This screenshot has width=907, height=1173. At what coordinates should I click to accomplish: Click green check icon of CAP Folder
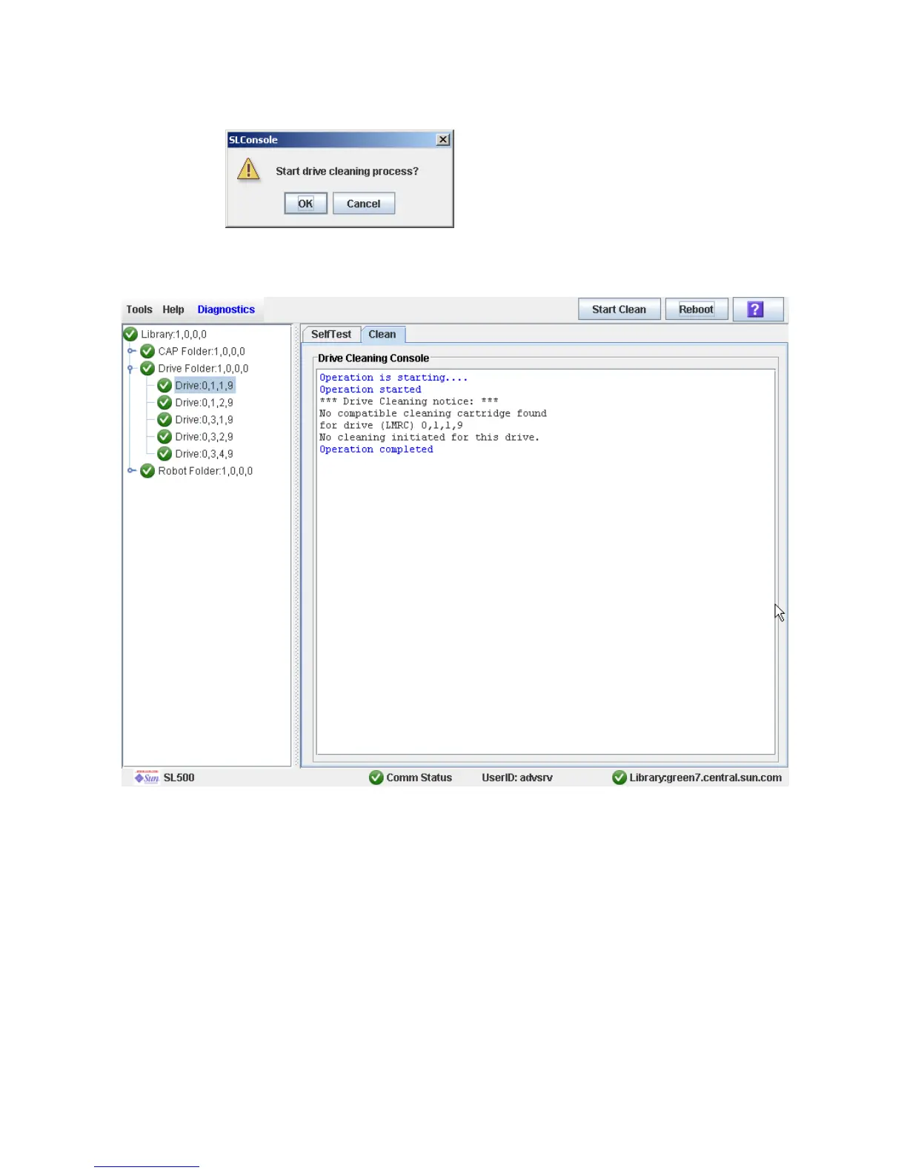coord(147,352)
